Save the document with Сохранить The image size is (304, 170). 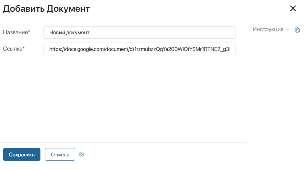pos(22,155)
